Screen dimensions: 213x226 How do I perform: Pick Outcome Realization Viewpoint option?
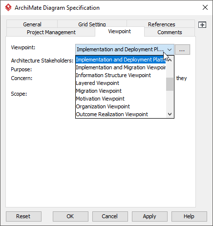pyautogui.click(x=121, y=114)
